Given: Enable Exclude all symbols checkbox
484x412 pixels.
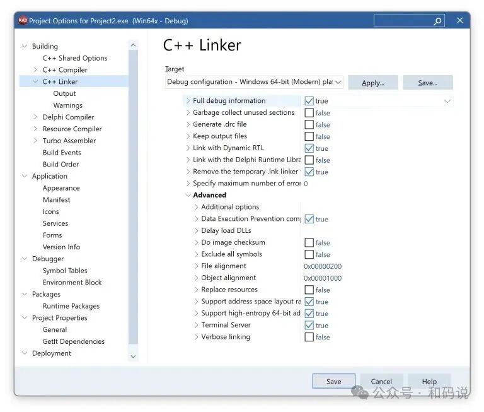Looking at the screenshot, I should (x=309, y=254).
